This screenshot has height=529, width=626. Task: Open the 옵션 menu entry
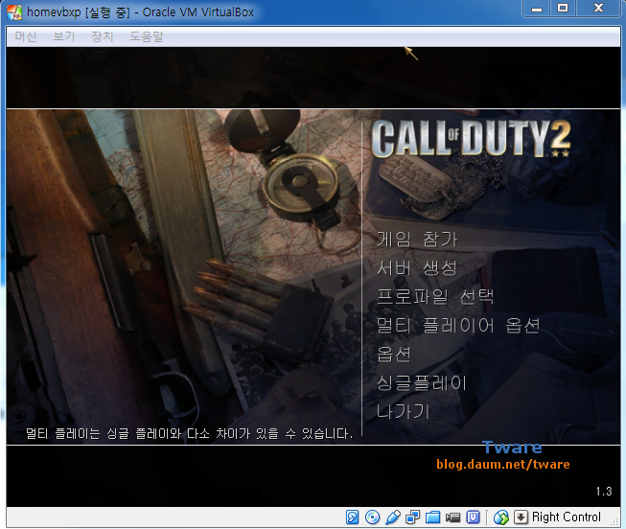click(x=393, y=355)
